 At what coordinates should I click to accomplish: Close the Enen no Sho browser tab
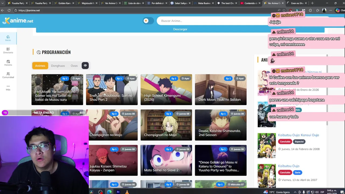click(306, 3)
